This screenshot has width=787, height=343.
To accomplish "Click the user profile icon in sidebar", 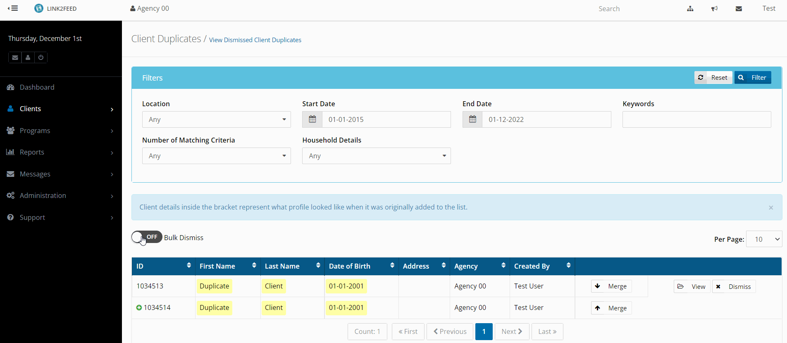I will pyautogui.click(x=28, y=57).
